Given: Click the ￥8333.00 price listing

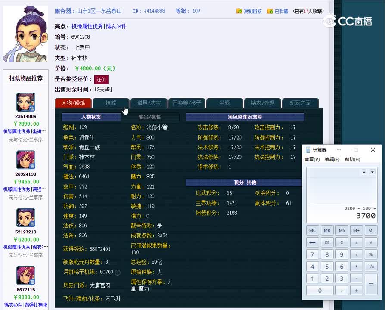Looking at the screenshot, I should click(26, 298).
